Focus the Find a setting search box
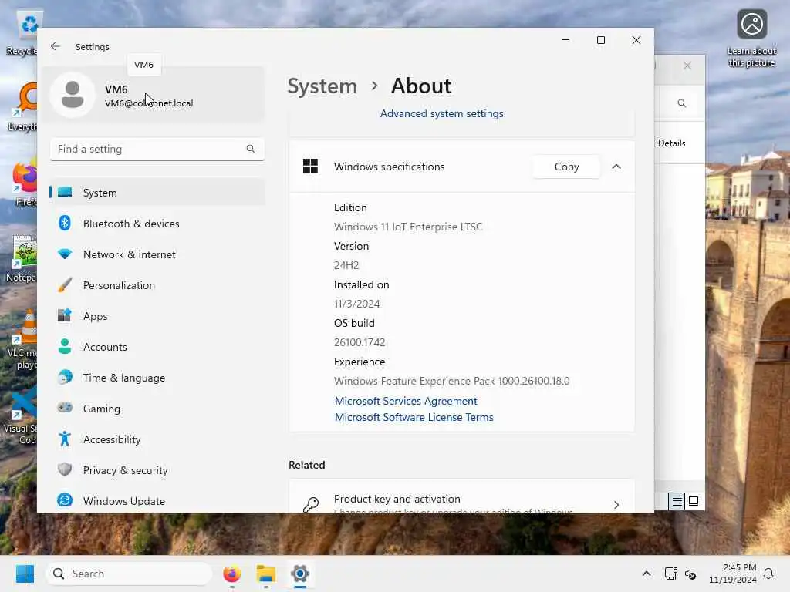This screenshot has height=592, width=790. click(157, 149)
